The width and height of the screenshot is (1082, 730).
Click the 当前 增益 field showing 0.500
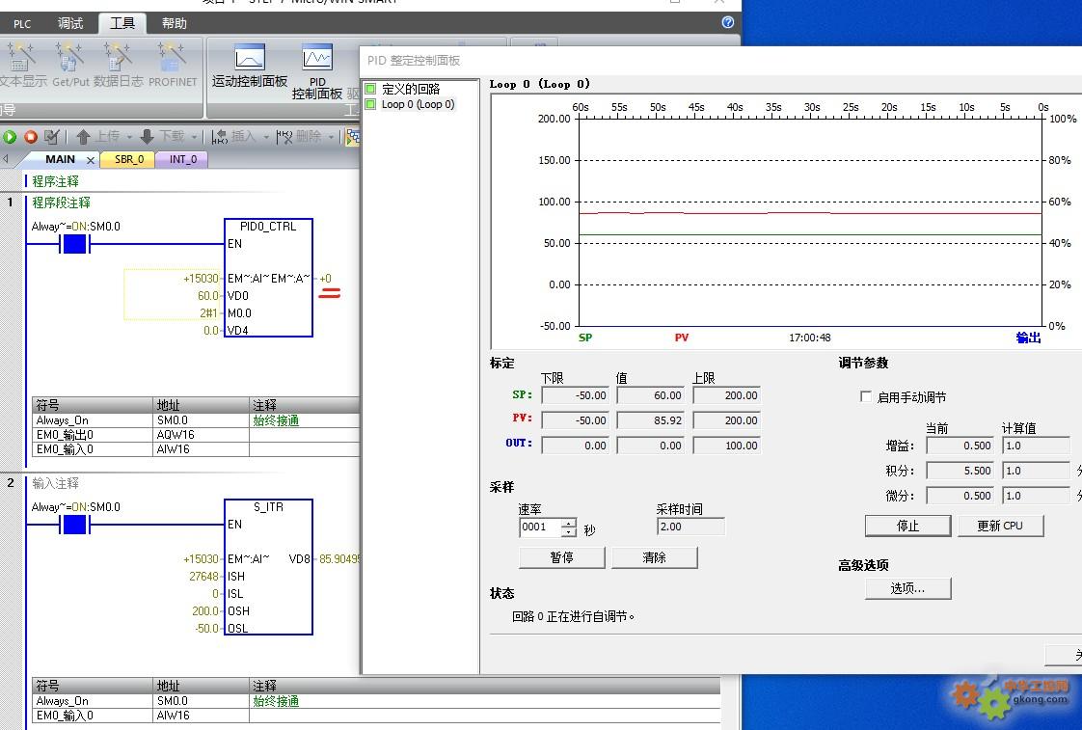coord(960,446)
